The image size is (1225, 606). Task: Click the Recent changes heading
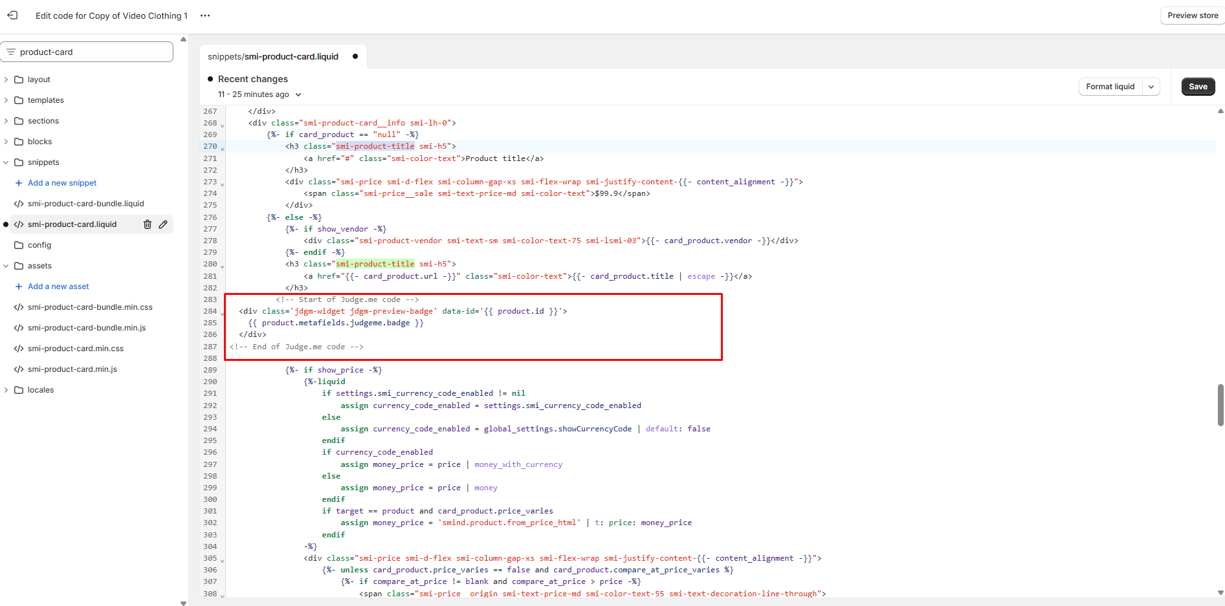[x=253, y=79]
